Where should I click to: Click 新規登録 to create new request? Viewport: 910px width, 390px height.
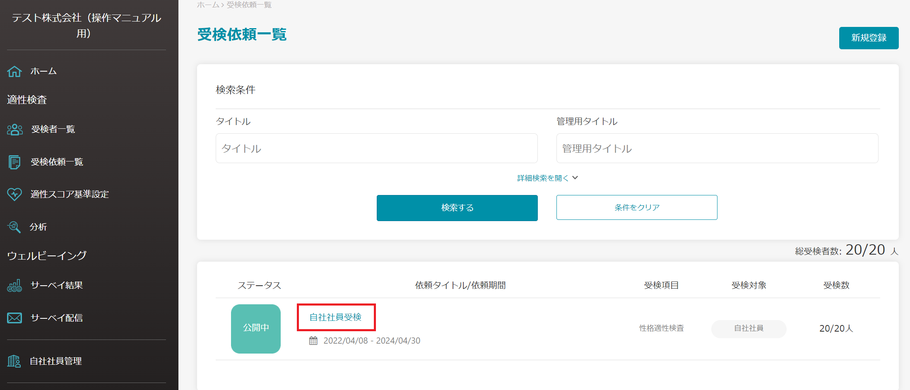pyautogui.click(x=868, y=38)
